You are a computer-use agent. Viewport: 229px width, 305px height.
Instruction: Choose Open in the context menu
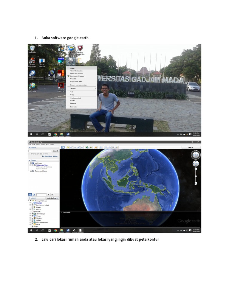82,68
